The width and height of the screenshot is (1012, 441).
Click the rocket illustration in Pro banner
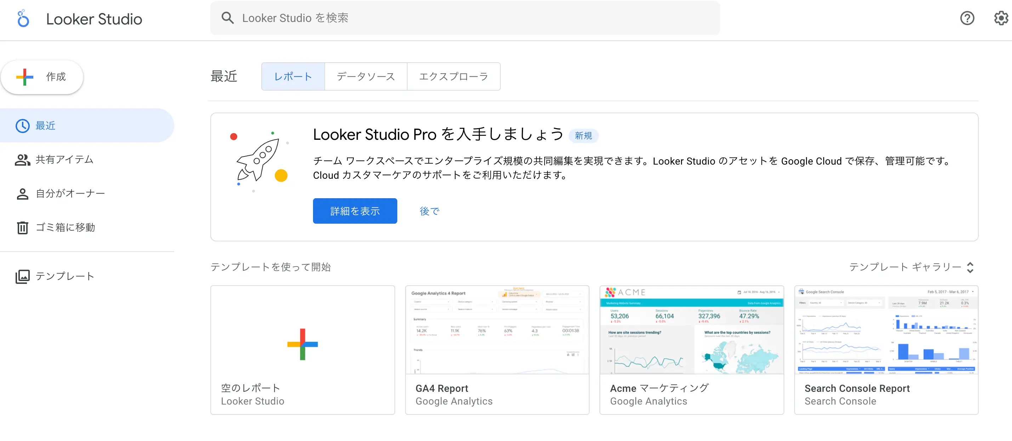(259, 161)
